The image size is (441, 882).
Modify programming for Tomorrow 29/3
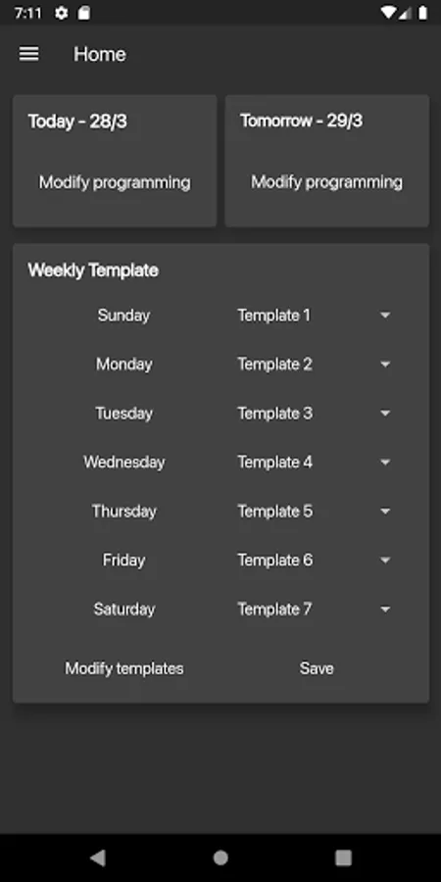326,182
